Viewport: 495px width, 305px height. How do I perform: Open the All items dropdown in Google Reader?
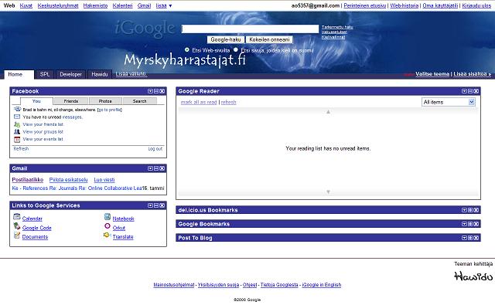coord(449,102)
